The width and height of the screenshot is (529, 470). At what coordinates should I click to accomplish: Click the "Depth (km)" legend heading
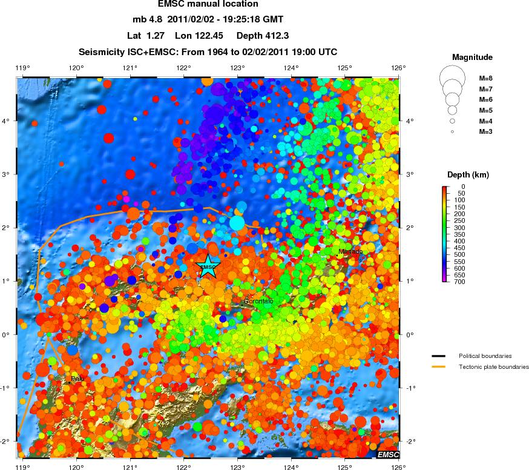click(468, 174)
